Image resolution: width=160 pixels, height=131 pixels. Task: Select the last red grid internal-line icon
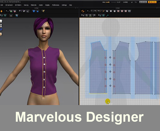pos(126,11)
